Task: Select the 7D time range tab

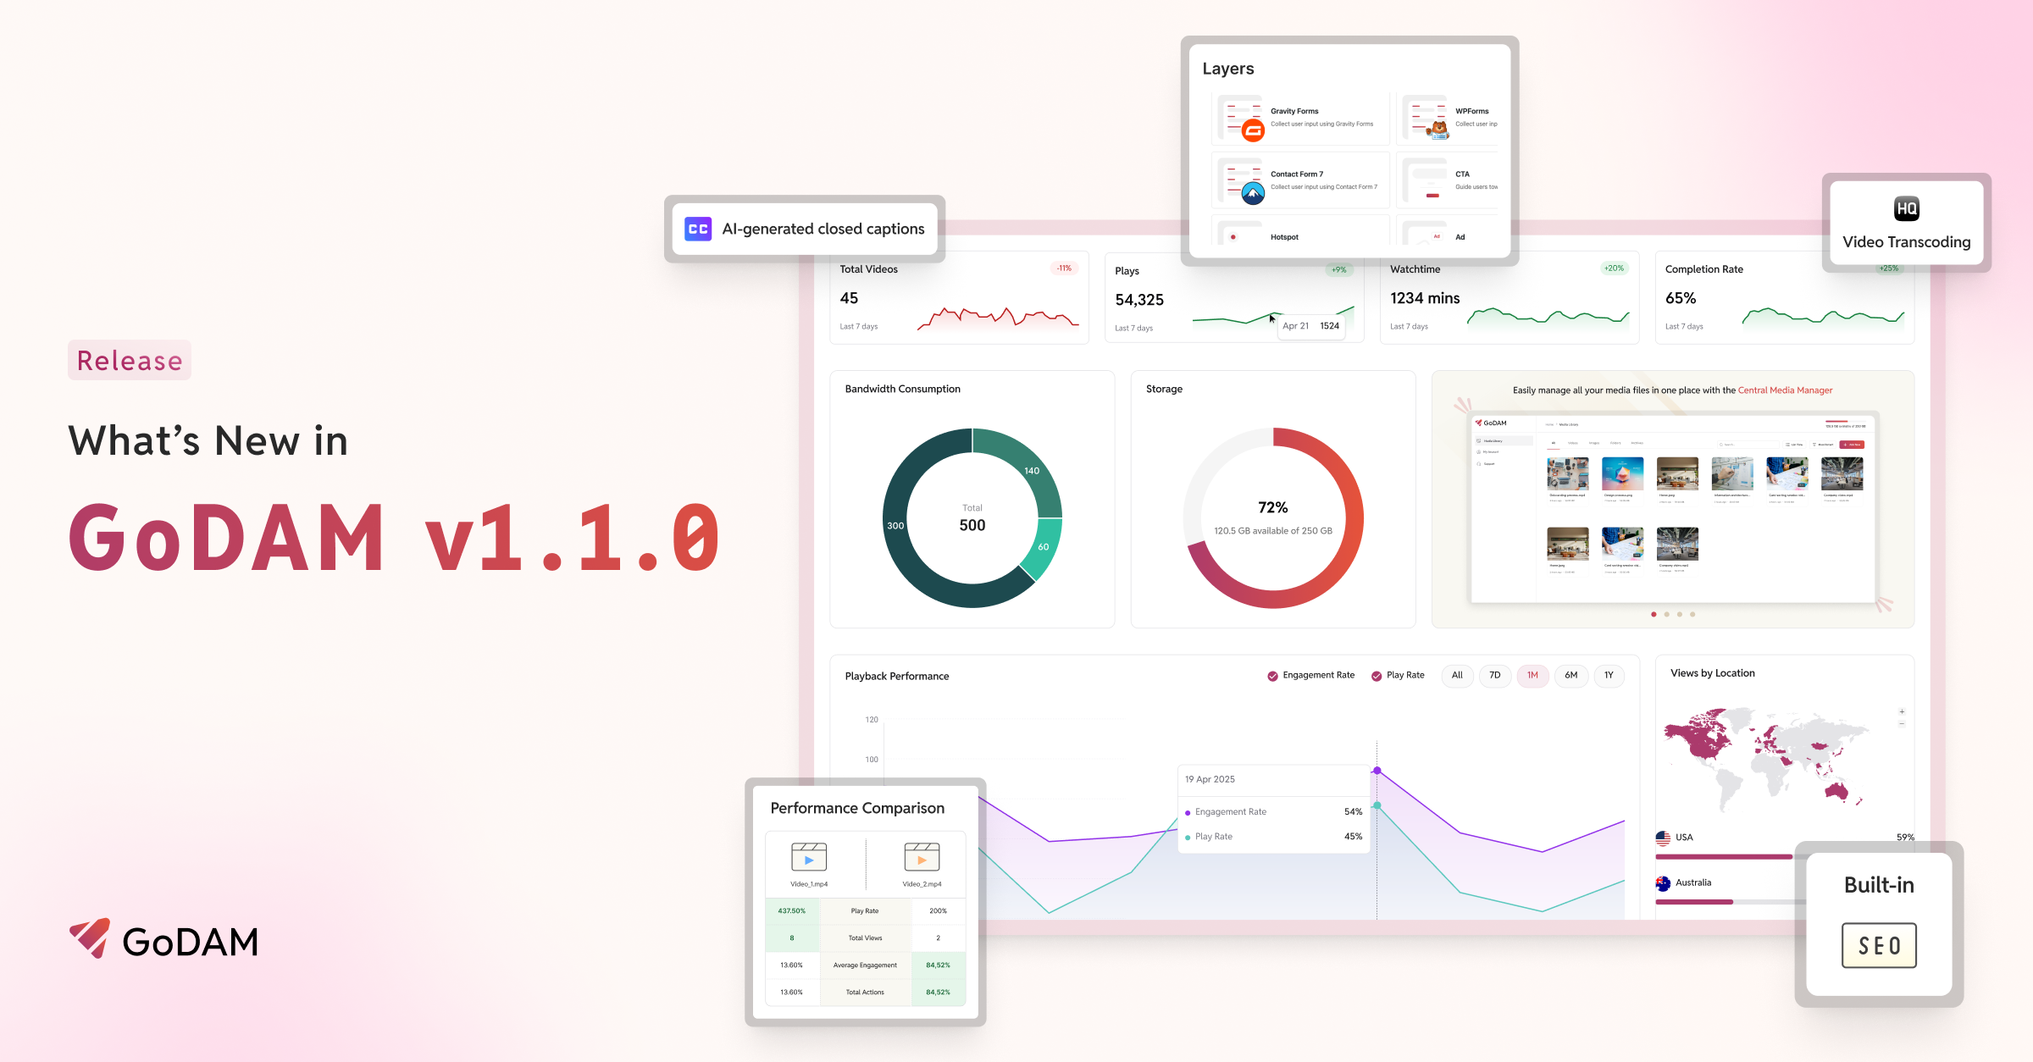Action: (1495, 675)
